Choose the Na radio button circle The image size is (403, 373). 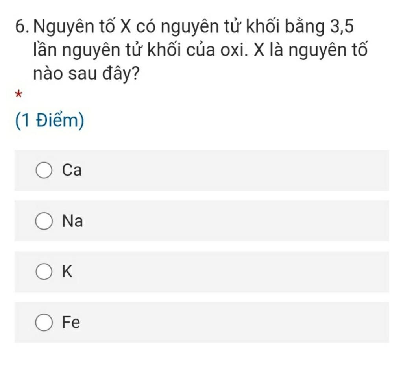point(44,221)
